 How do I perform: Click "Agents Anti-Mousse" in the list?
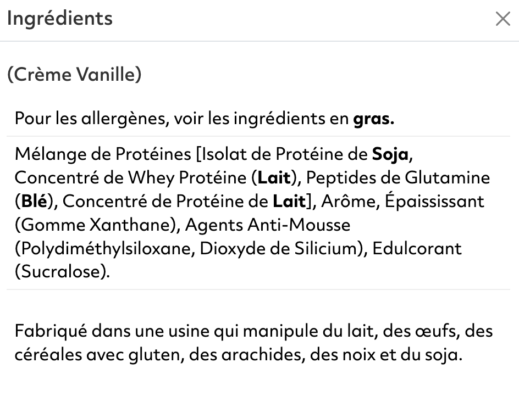[268, 225]
